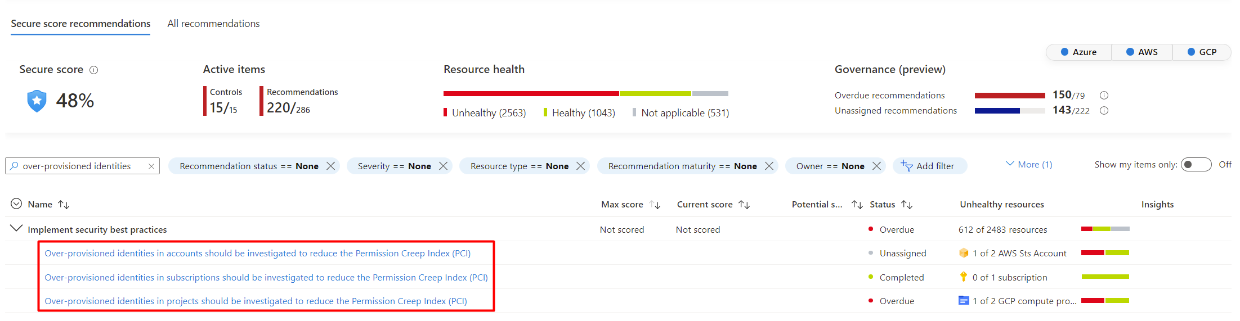Collapse Implement security best practices group
The image size is (1240, 321).
click(x=16, y=228)
